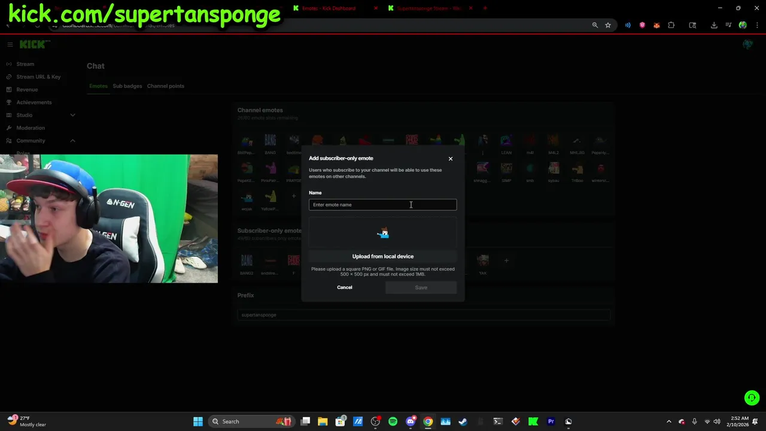Open Stream URL & Key sidebar item
Viewport: 766px width, 431px height.
point(38,77)
